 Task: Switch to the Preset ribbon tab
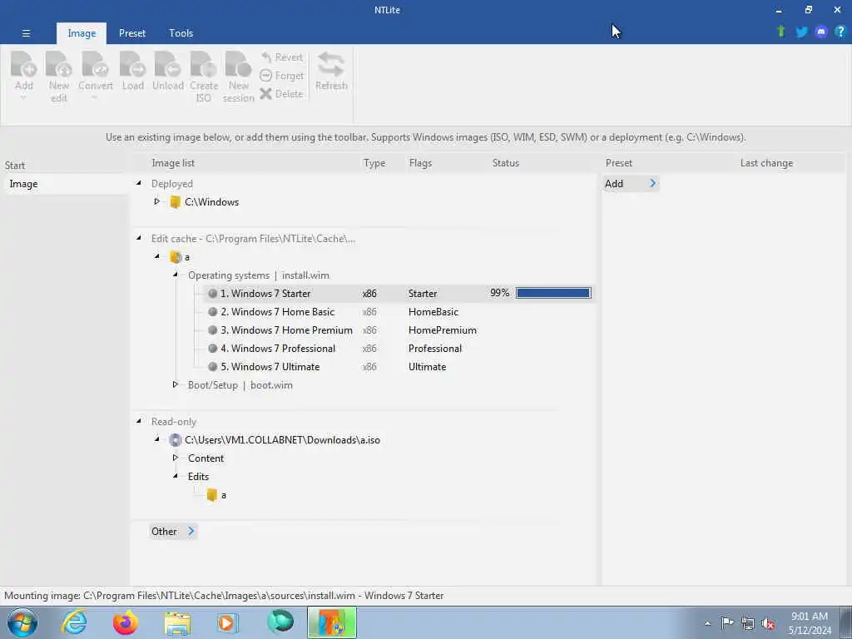[x=132, y=33]
